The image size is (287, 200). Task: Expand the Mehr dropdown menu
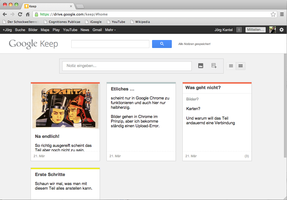pyautogui.click(x=110, y=30)
